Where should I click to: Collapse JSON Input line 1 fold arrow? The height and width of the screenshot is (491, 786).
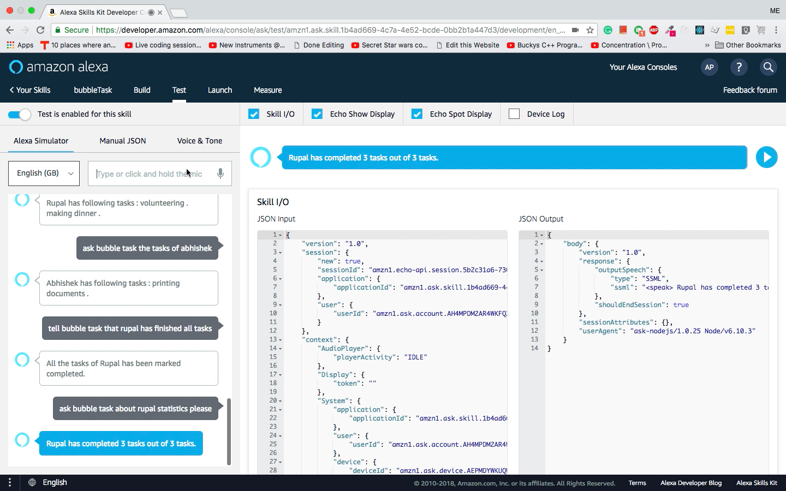click(x=281, y=235)
